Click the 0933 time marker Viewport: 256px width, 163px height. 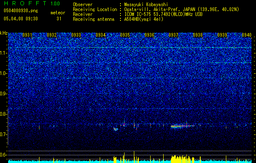(x=76, y=35)
